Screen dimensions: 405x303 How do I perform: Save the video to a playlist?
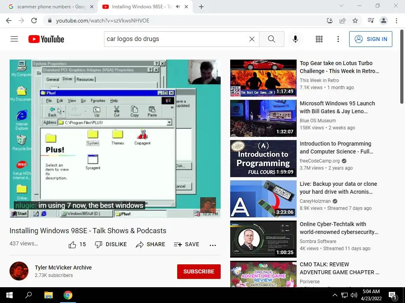click(187, 245)
